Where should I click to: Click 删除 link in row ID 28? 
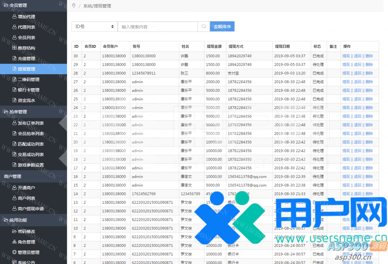tap(369, 73)
